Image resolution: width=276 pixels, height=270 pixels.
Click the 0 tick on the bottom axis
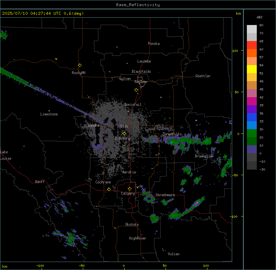point(124,266)
